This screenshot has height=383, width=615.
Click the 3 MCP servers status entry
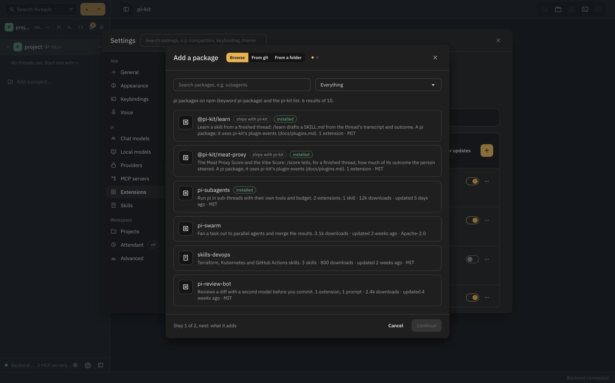[52, 365]
